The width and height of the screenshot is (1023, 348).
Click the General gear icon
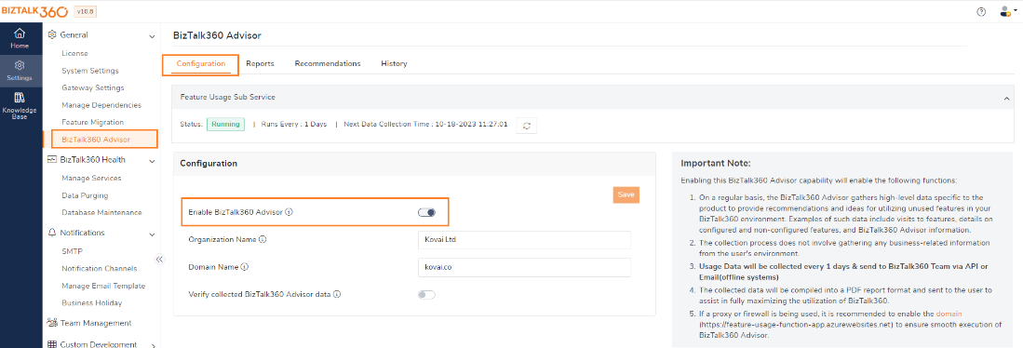(53, 35)
